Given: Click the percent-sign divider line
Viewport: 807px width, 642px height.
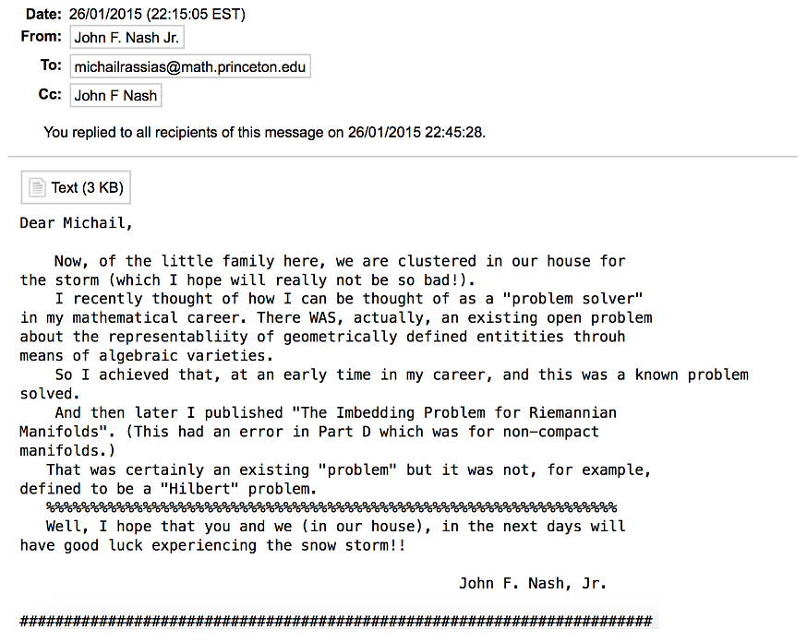Looking at the screenshot, I should (x=331, y=507).
